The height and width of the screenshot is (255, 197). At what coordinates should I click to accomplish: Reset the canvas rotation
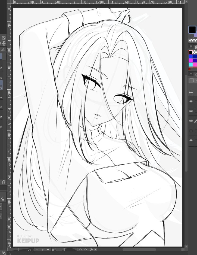[x=91, y=250]
